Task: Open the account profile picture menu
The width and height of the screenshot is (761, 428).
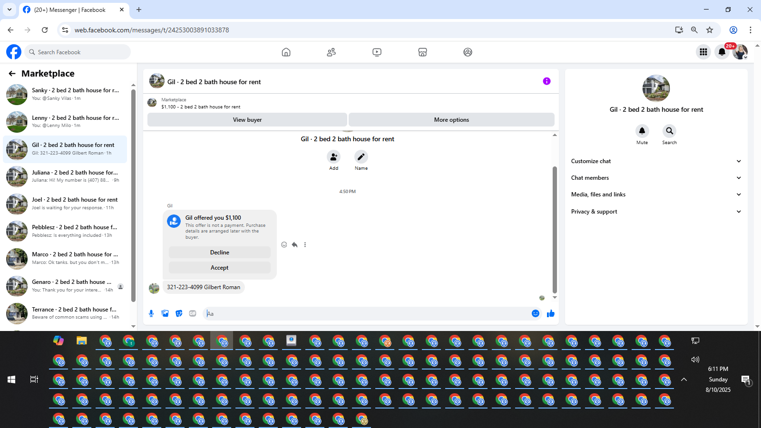Action: tap(740, 52)
